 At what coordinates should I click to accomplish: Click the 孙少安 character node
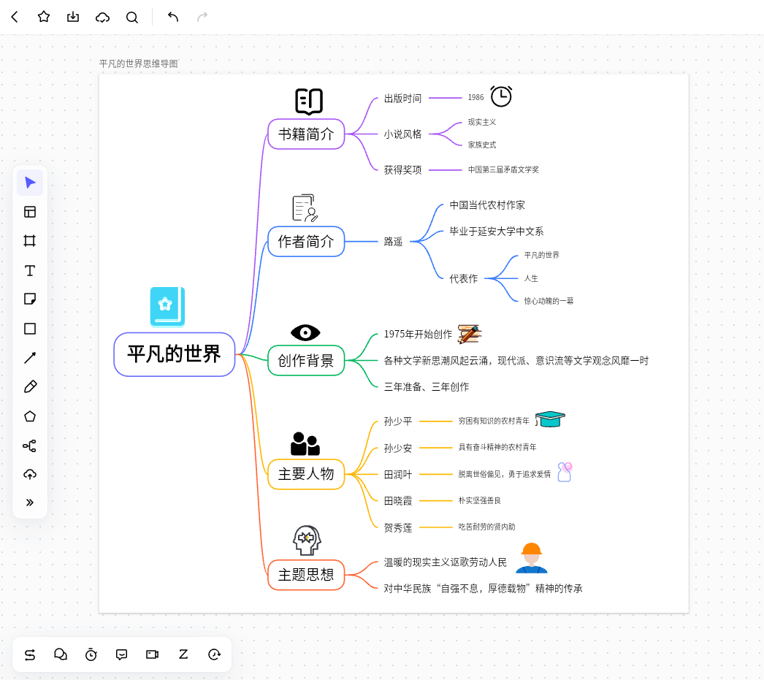click(397, 448)
